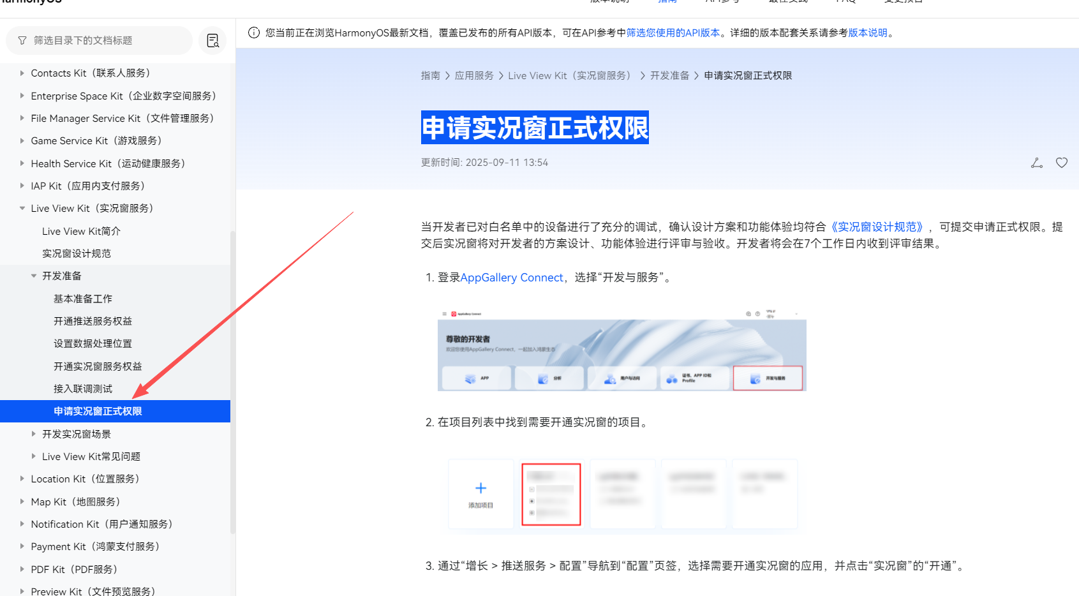Expand 开发实况窗场景 section arrow
The height and width of the screenshot is (596, 1079).
(34, 434)
